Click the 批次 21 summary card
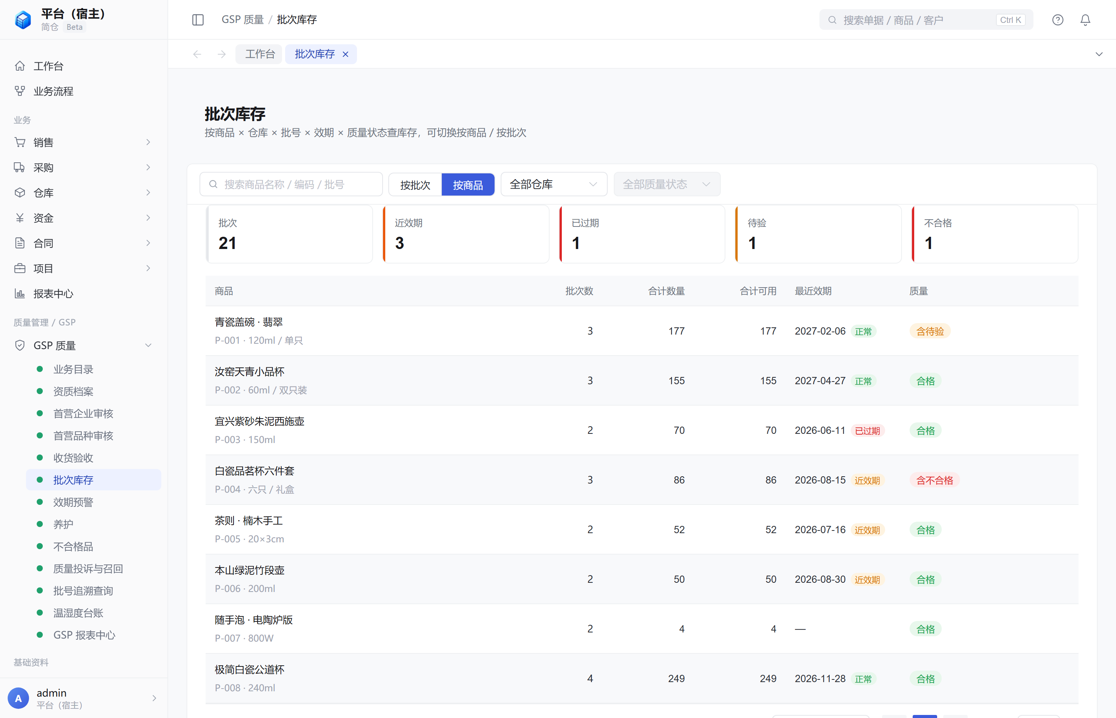The height and width of the screenshot is (718, 1116). (x=289, y=234)
